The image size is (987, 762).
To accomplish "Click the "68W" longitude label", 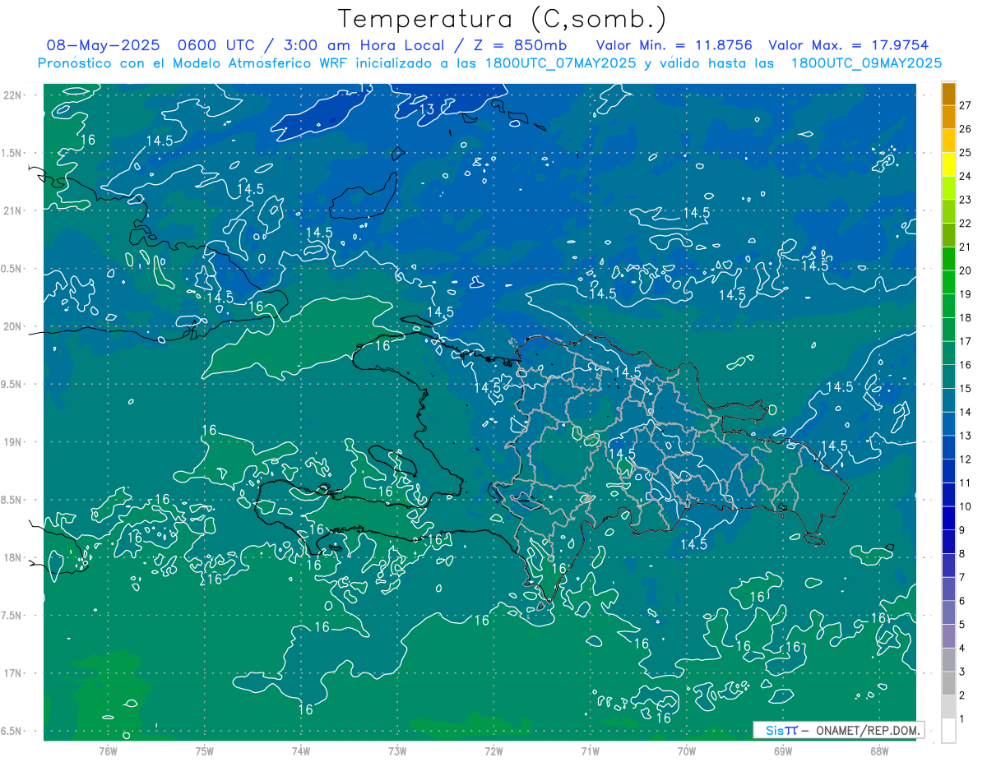I will pos(879,751).
